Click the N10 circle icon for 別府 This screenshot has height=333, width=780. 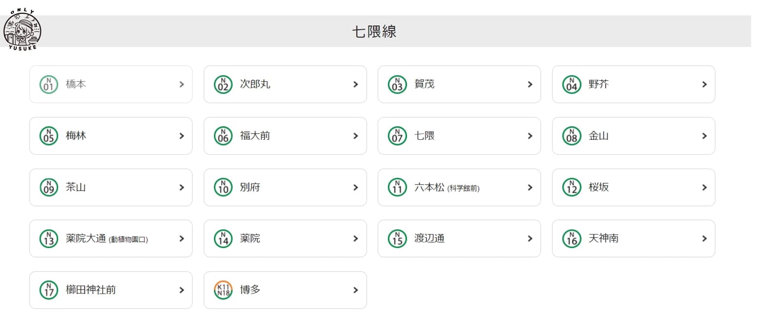223,187
